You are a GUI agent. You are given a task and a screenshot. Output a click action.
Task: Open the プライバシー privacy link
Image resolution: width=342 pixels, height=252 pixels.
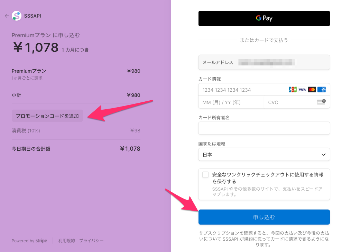pyautogui.click(x=91, y=241)
